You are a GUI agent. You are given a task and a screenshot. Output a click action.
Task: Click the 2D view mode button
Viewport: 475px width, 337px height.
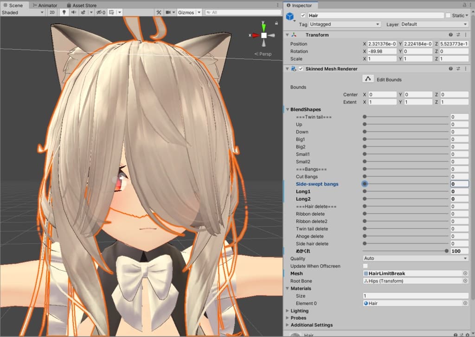[52, 13]
